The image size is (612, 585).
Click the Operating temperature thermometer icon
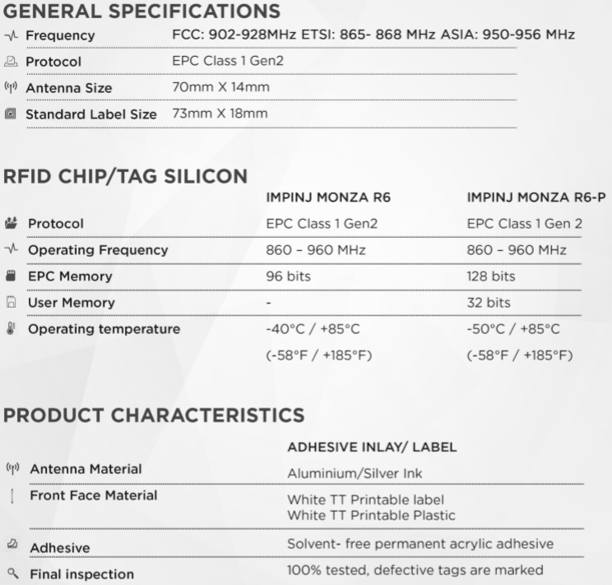11,328
